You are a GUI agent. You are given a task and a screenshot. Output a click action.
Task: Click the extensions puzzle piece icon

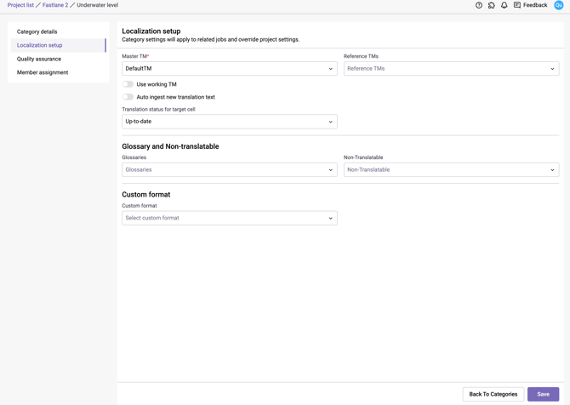[x=492, y=5]
